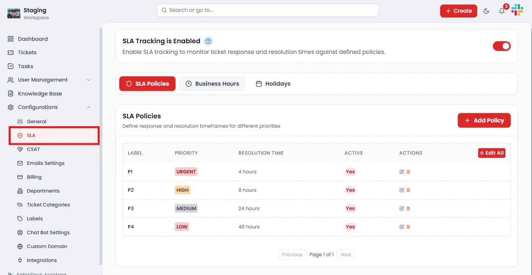Click the PRIORITY column header
This screenshot has width=532, height=275.
[186, 153]
